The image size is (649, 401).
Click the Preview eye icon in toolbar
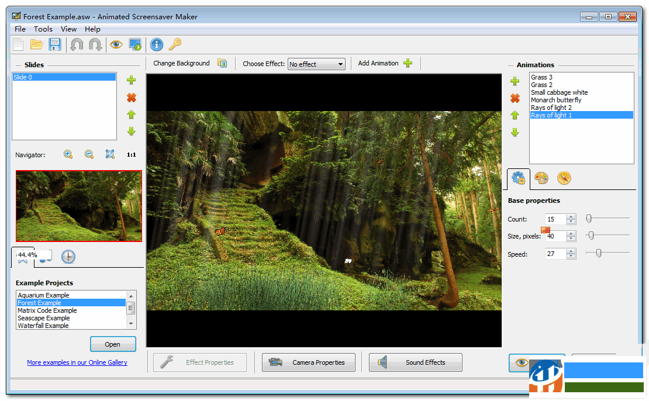[116, 44]
